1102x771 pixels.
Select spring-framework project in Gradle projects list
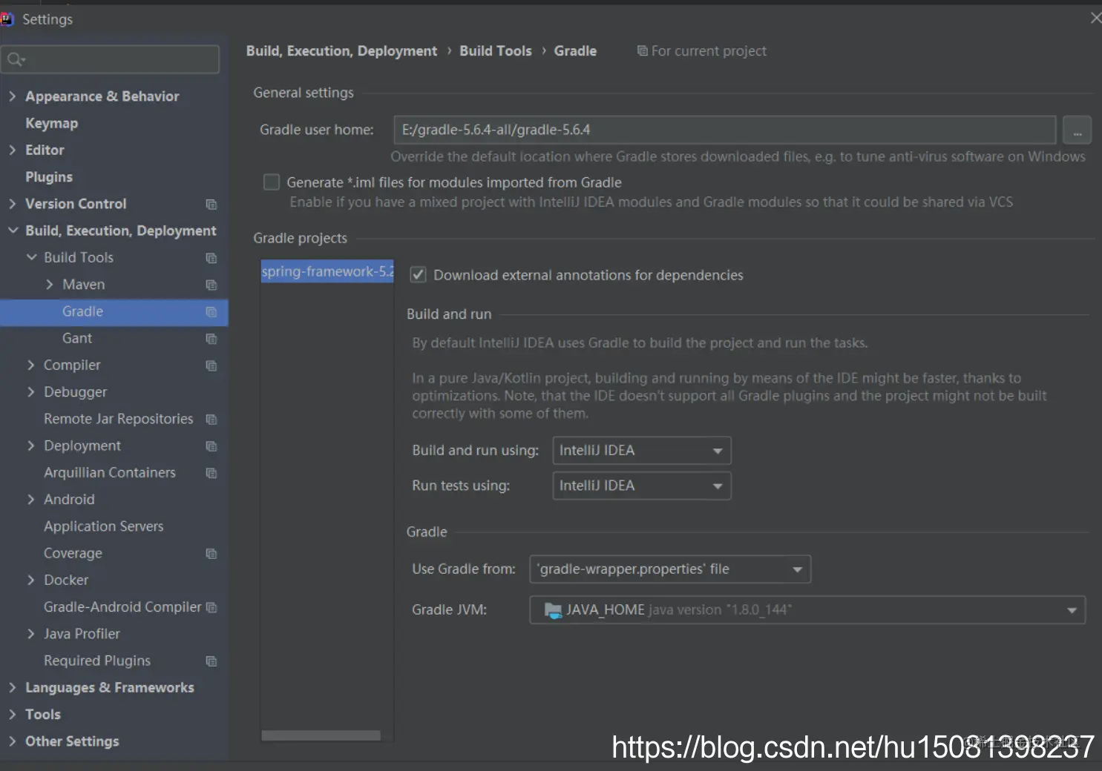(x=327, y=272)
